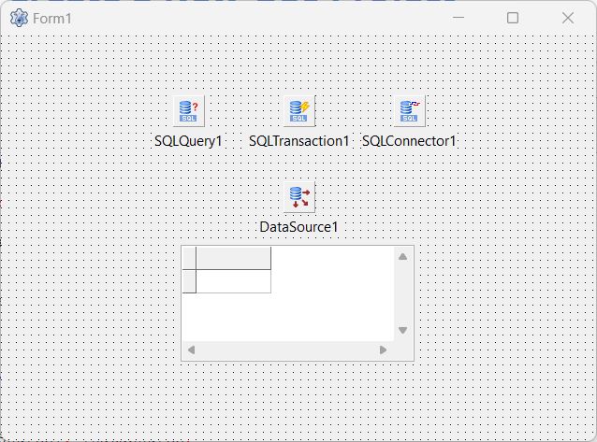Click the grid's horizontal scrollbar track
The height and width of the screenshot is (442, 597).
[x=287, y=350]
